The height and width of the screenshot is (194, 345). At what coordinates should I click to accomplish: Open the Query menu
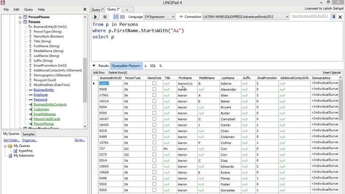[29, 10]
